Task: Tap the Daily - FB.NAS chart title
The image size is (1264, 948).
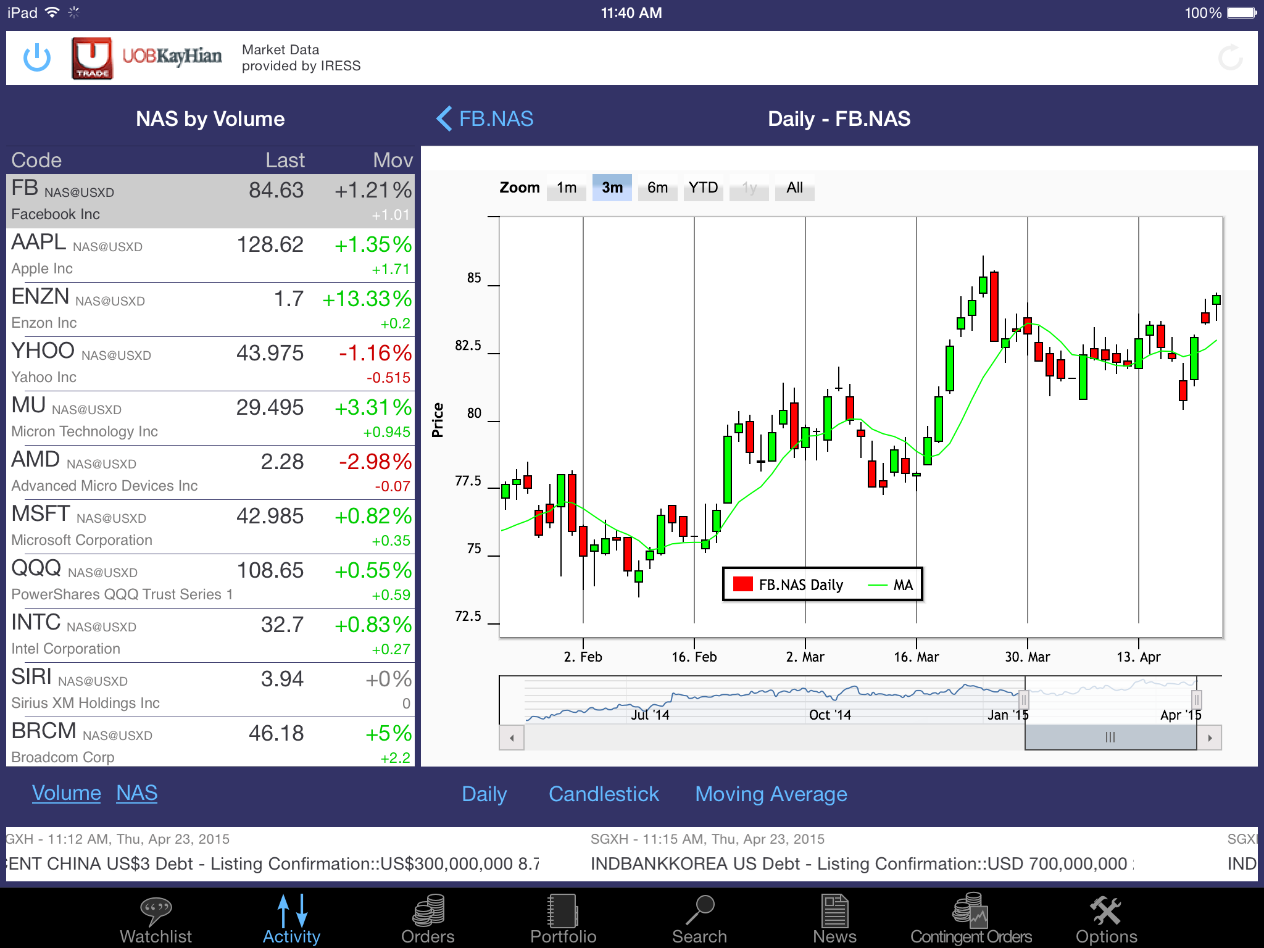Action: click(x=839, y=118)
